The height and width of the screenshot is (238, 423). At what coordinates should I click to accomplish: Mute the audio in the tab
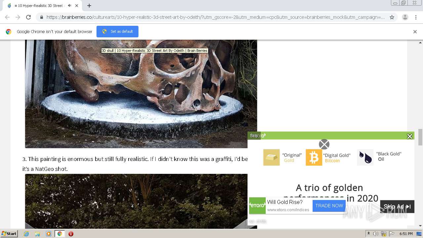(69, 6)
